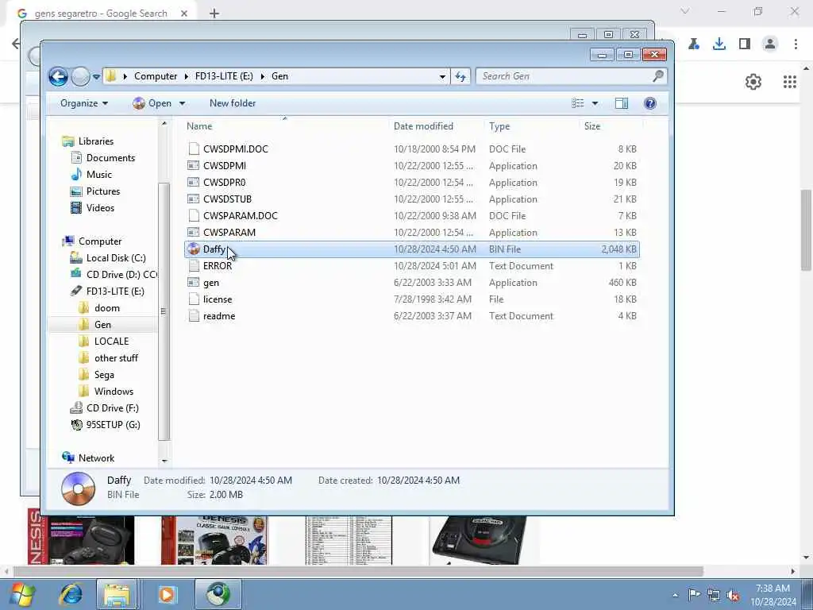Screen dimensions: 813x610
Task: Click the Open button in toolbar
Action: coord(152,103)
